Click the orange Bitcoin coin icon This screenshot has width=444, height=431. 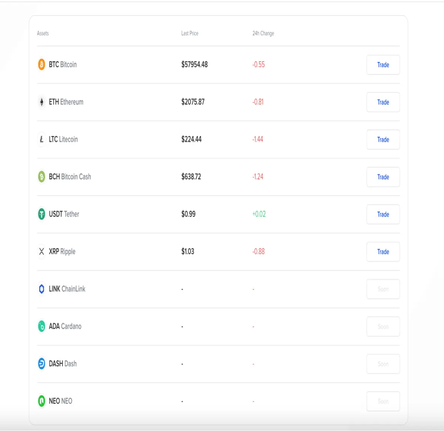(41, 64)
